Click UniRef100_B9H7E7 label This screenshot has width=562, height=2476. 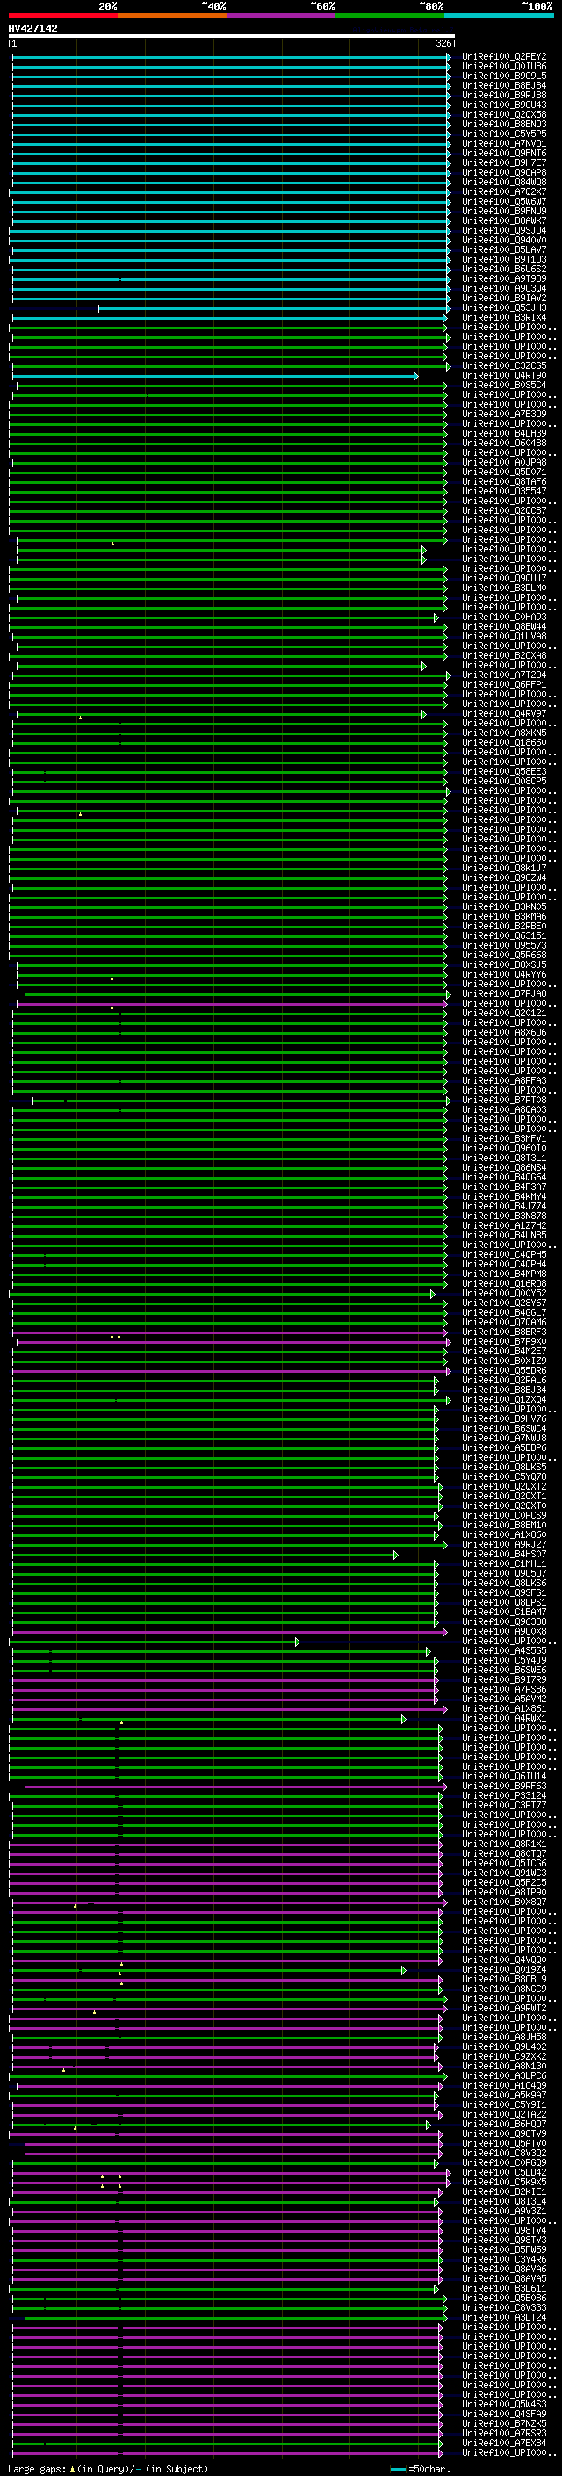[x=504, y=162]
